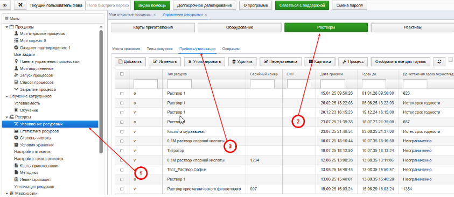Switch to the Операции tab
The width and height of the screenshot is (454, 197).
(x=231, y=49)
